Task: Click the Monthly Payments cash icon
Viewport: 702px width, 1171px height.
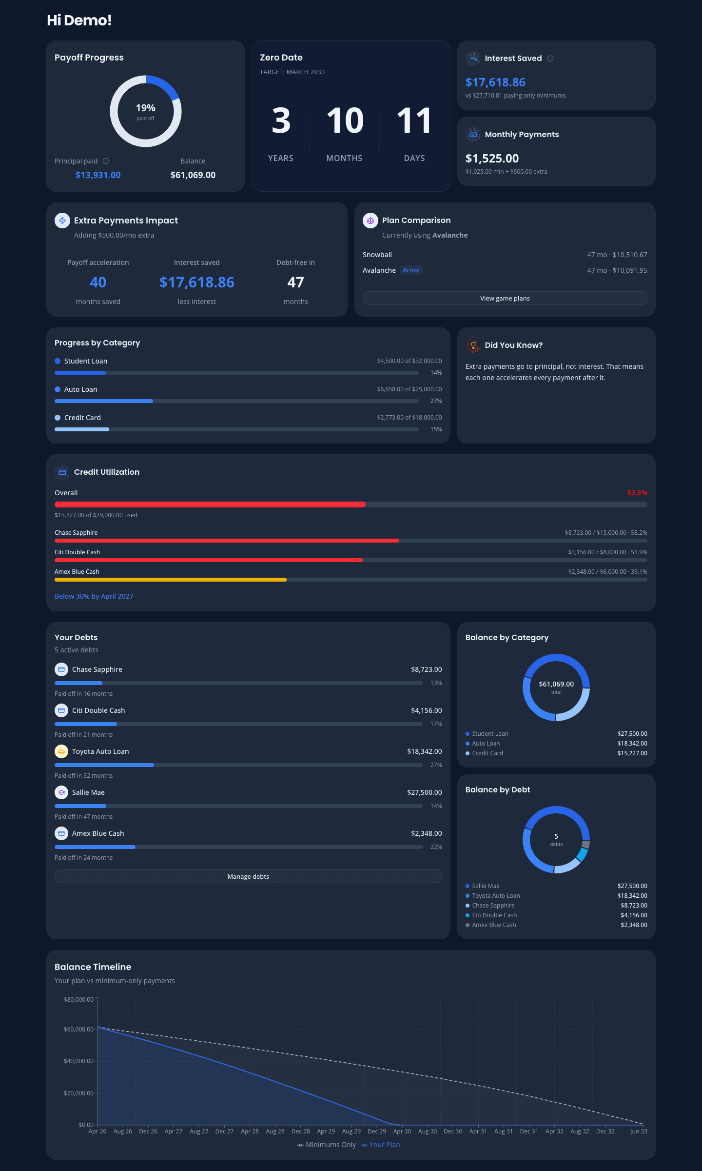Action: coord(473,135)
